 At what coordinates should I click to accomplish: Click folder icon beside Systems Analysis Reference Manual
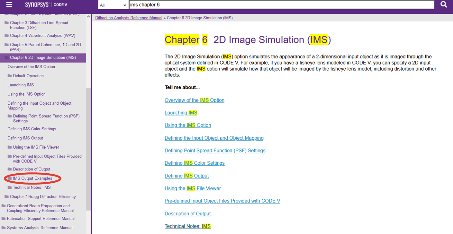(4, 228)
